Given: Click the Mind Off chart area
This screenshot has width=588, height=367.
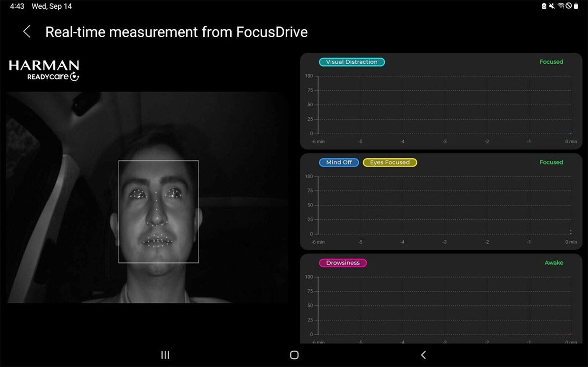Looking at the screenshot, I should [x=444, y=205].
